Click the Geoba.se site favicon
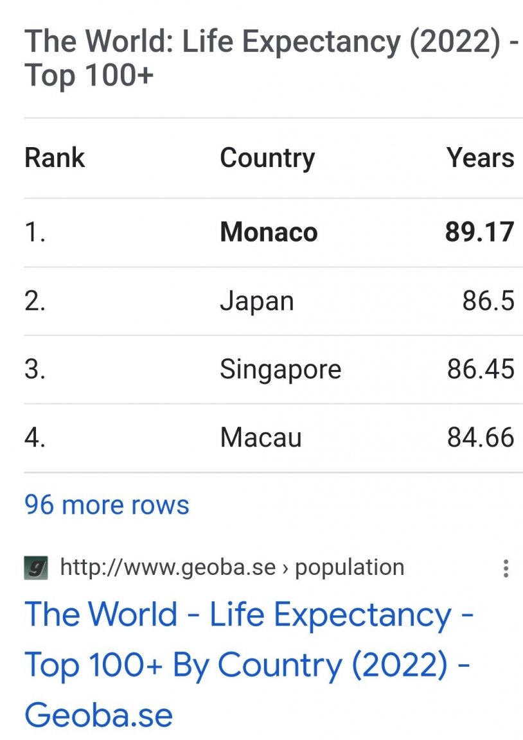Image resolution: width=523 pixels, height=740 pixels. 36,568
